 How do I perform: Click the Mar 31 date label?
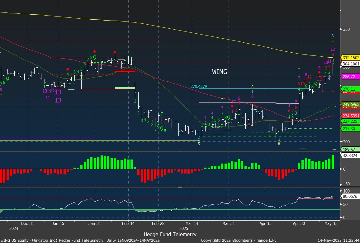click(x=229, y=223)
